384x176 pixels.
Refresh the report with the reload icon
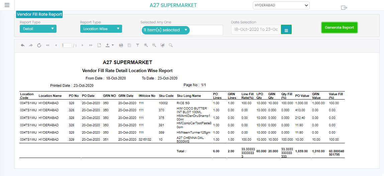39,45
